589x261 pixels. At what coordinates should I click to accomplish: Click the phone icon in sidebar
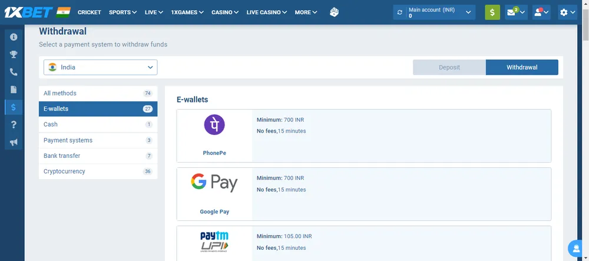14,72
